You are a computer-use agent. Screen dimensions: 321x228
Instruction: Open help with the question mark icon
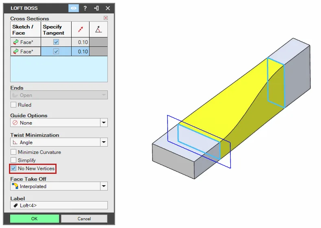point(85,8)
